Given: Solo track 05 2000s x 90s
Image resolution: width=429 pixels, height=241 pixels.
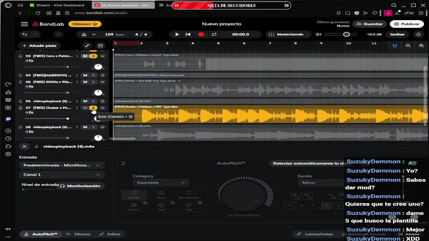Looking at the screenshot, I should 93,82.
